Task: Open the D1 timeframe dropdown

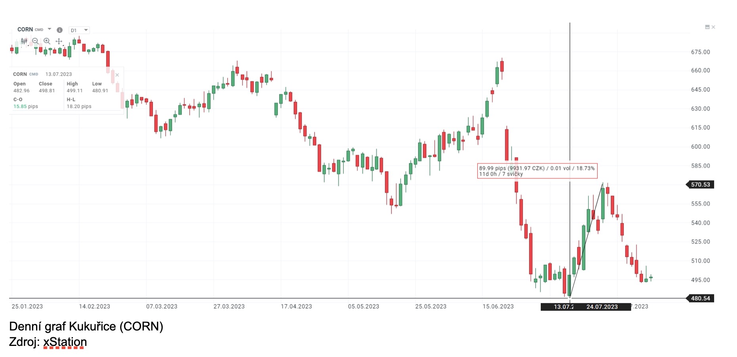Action: (79, 30)
